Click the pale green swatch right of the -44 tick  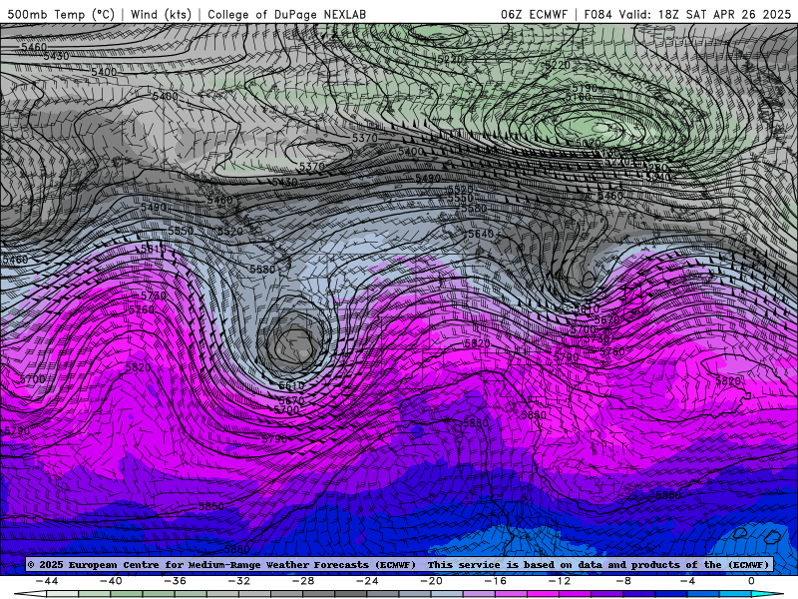click(63, 594)
